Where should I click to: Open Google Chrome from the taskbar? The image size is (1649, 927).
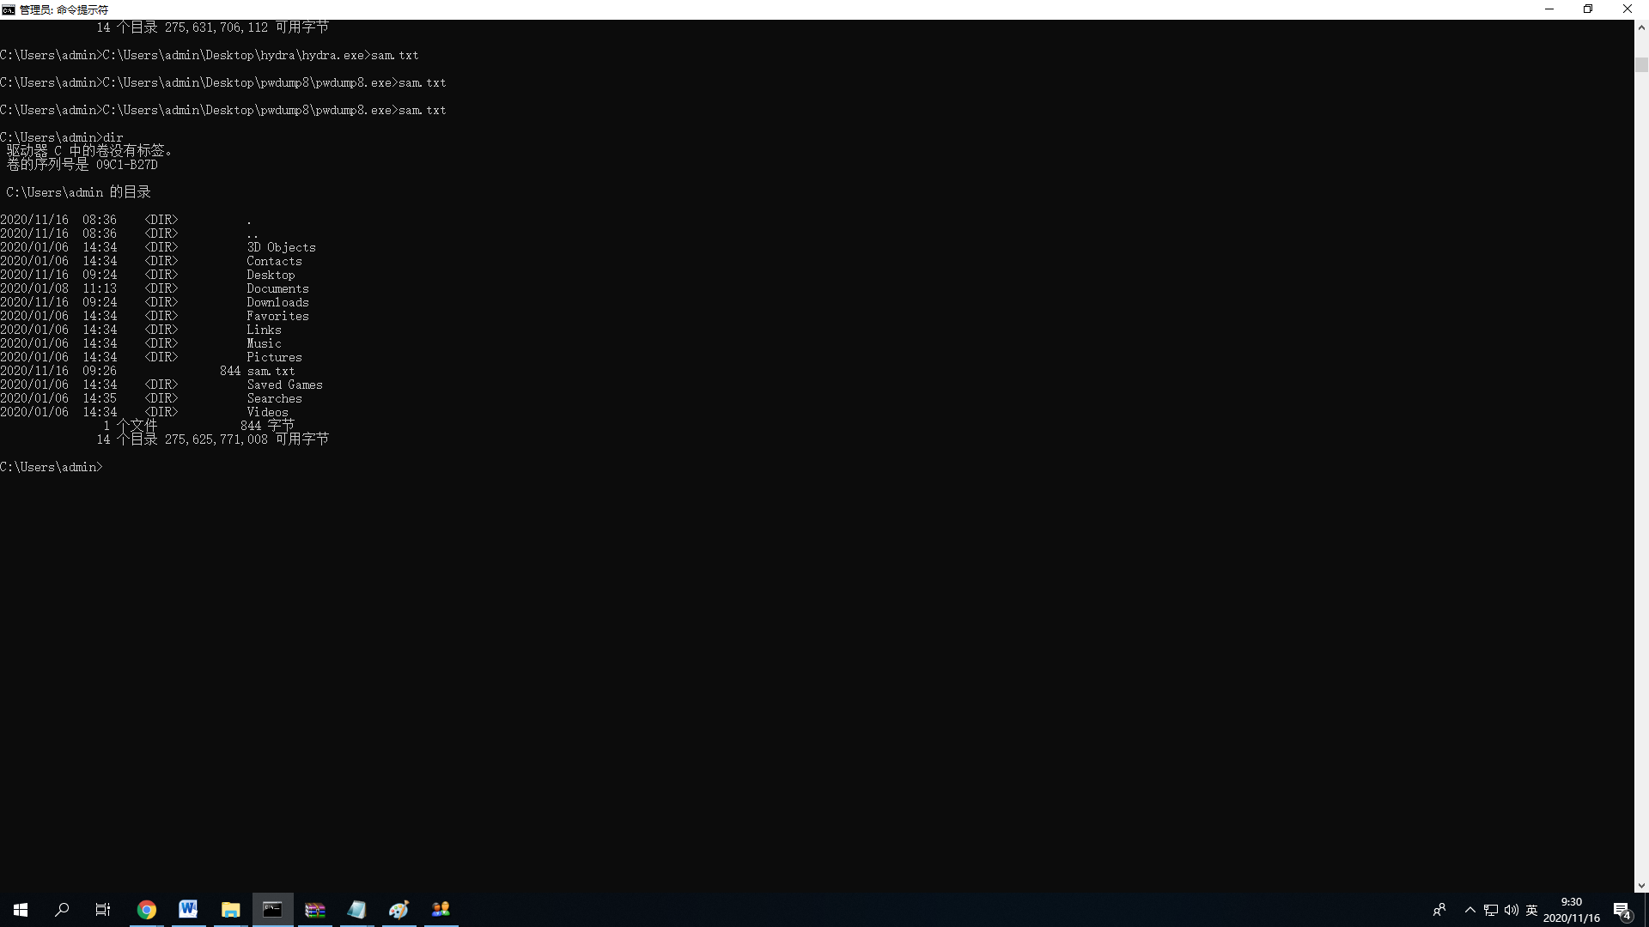click(x=147, y=910)
